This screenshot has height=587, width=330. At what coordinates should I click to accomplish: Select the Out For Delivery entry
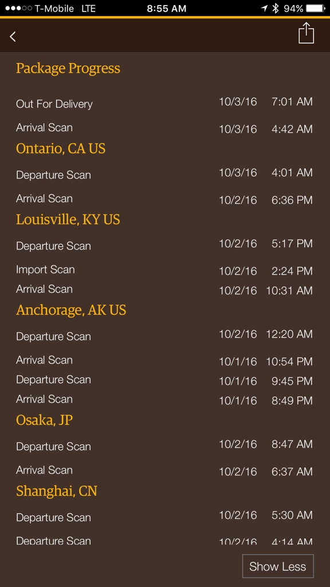164,103
